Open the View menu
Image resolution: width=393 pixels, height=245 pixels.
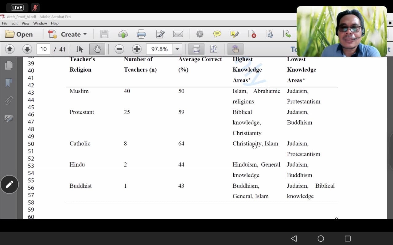pos(25,23)
